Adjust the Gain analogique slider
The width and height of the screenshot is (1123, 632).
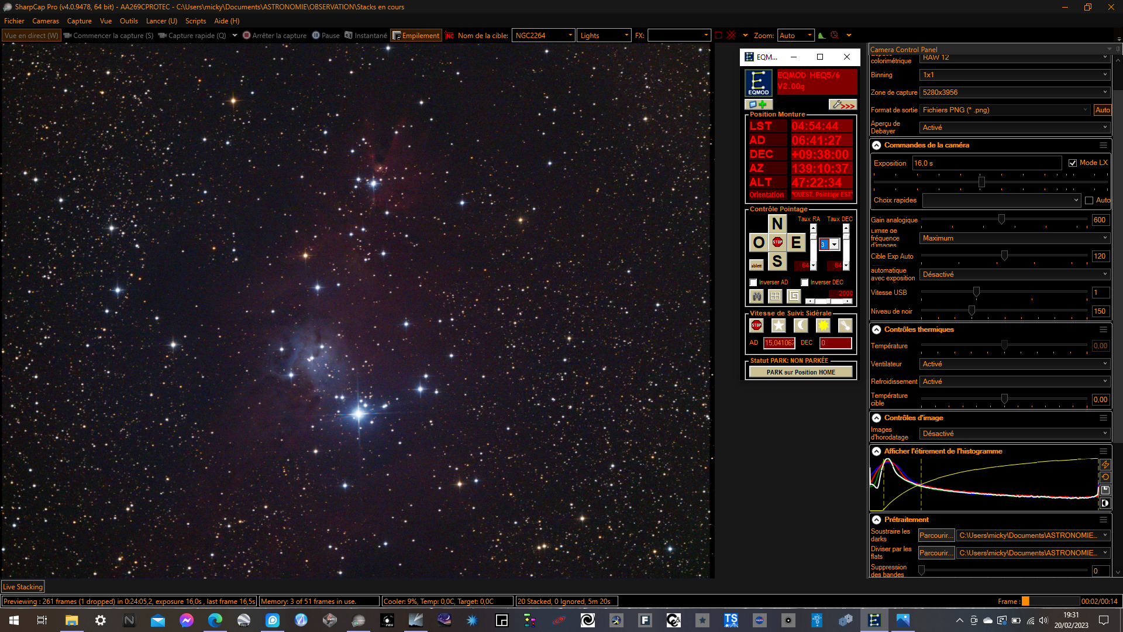point(1001,219)
